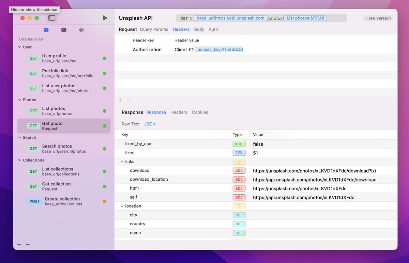Click the green status dot for List photos

click(x=105, y=111)
